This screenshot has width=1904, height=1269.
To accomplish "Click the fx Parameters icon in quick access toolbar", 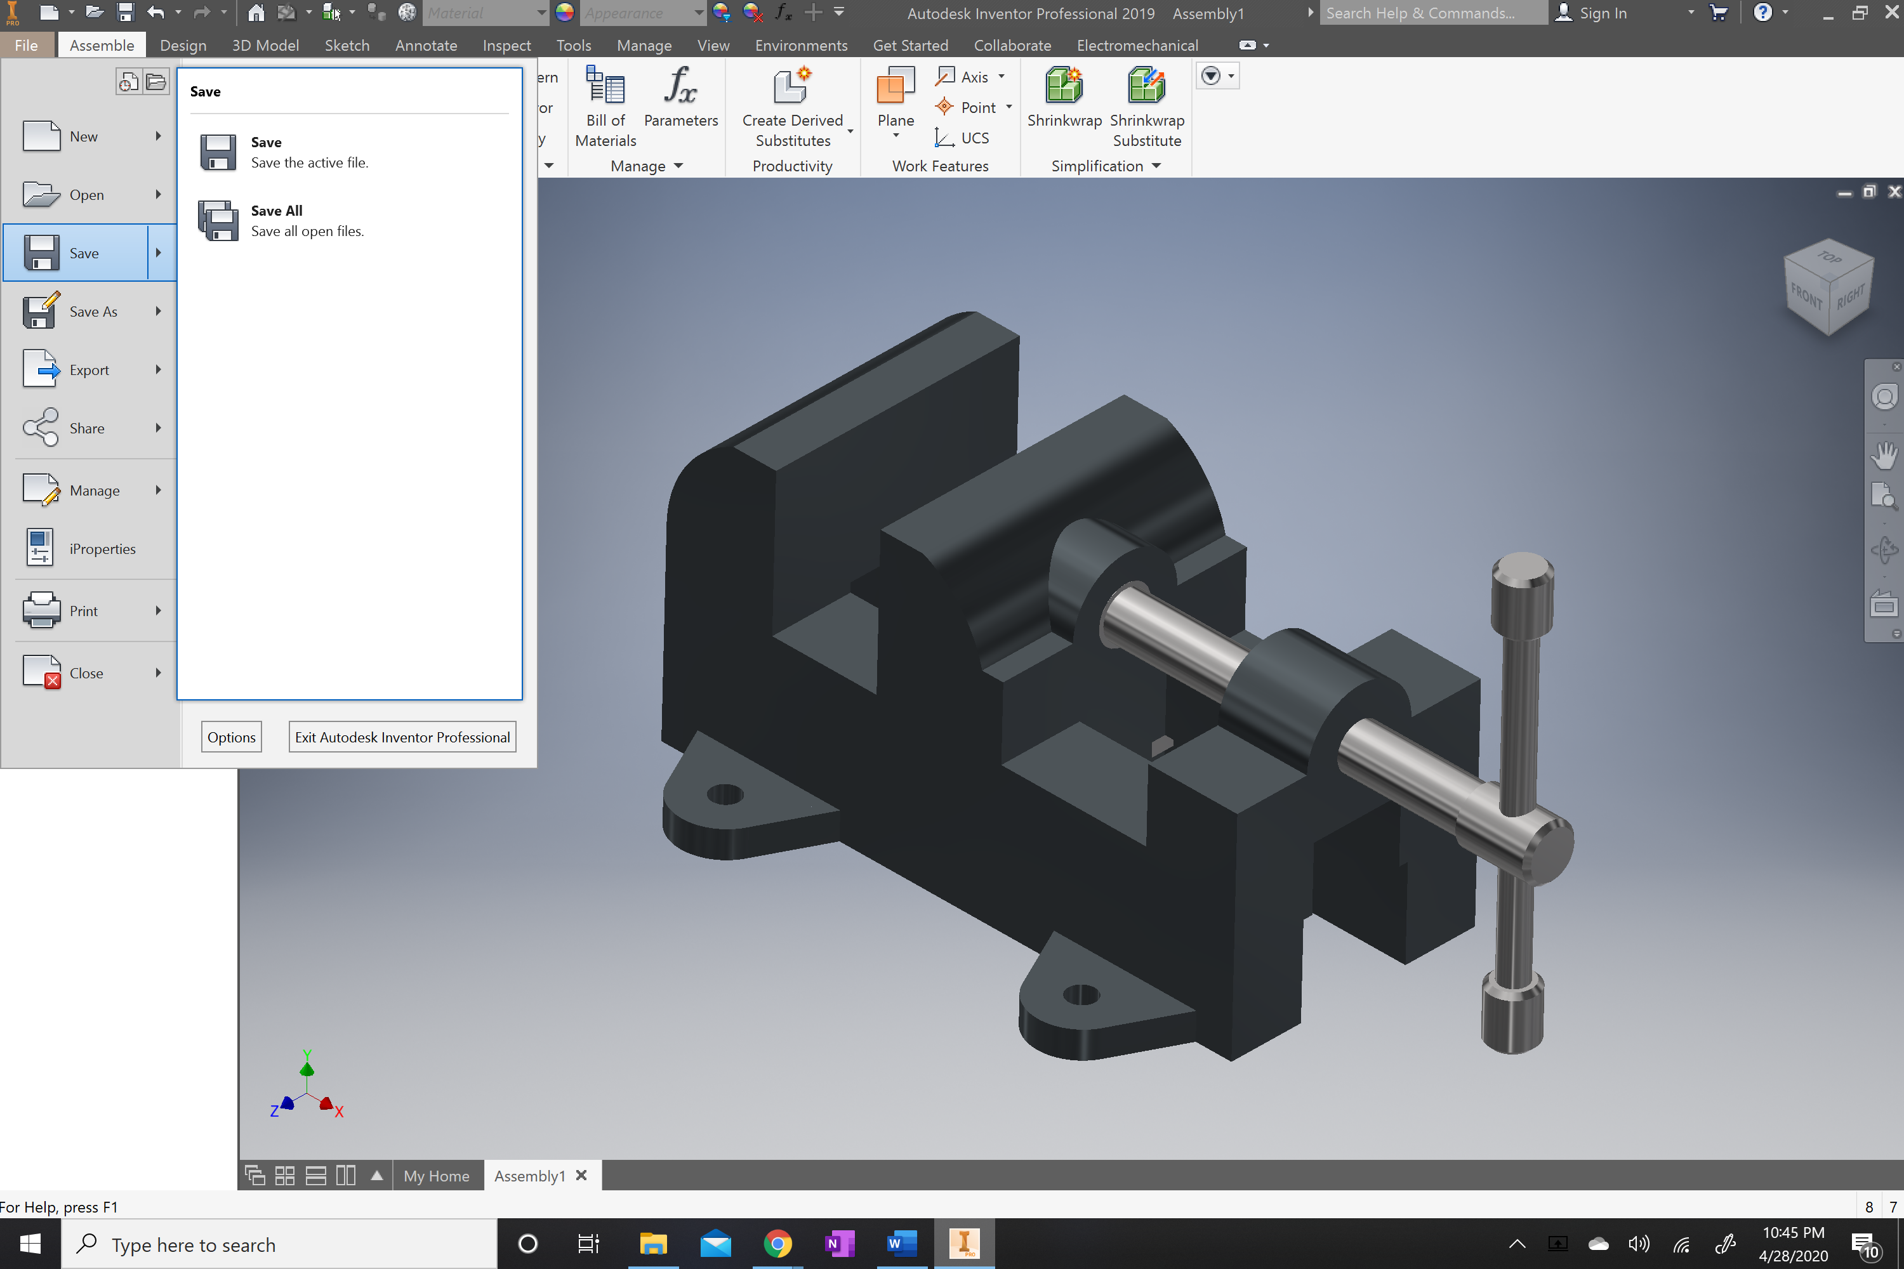I will point(783,12).
